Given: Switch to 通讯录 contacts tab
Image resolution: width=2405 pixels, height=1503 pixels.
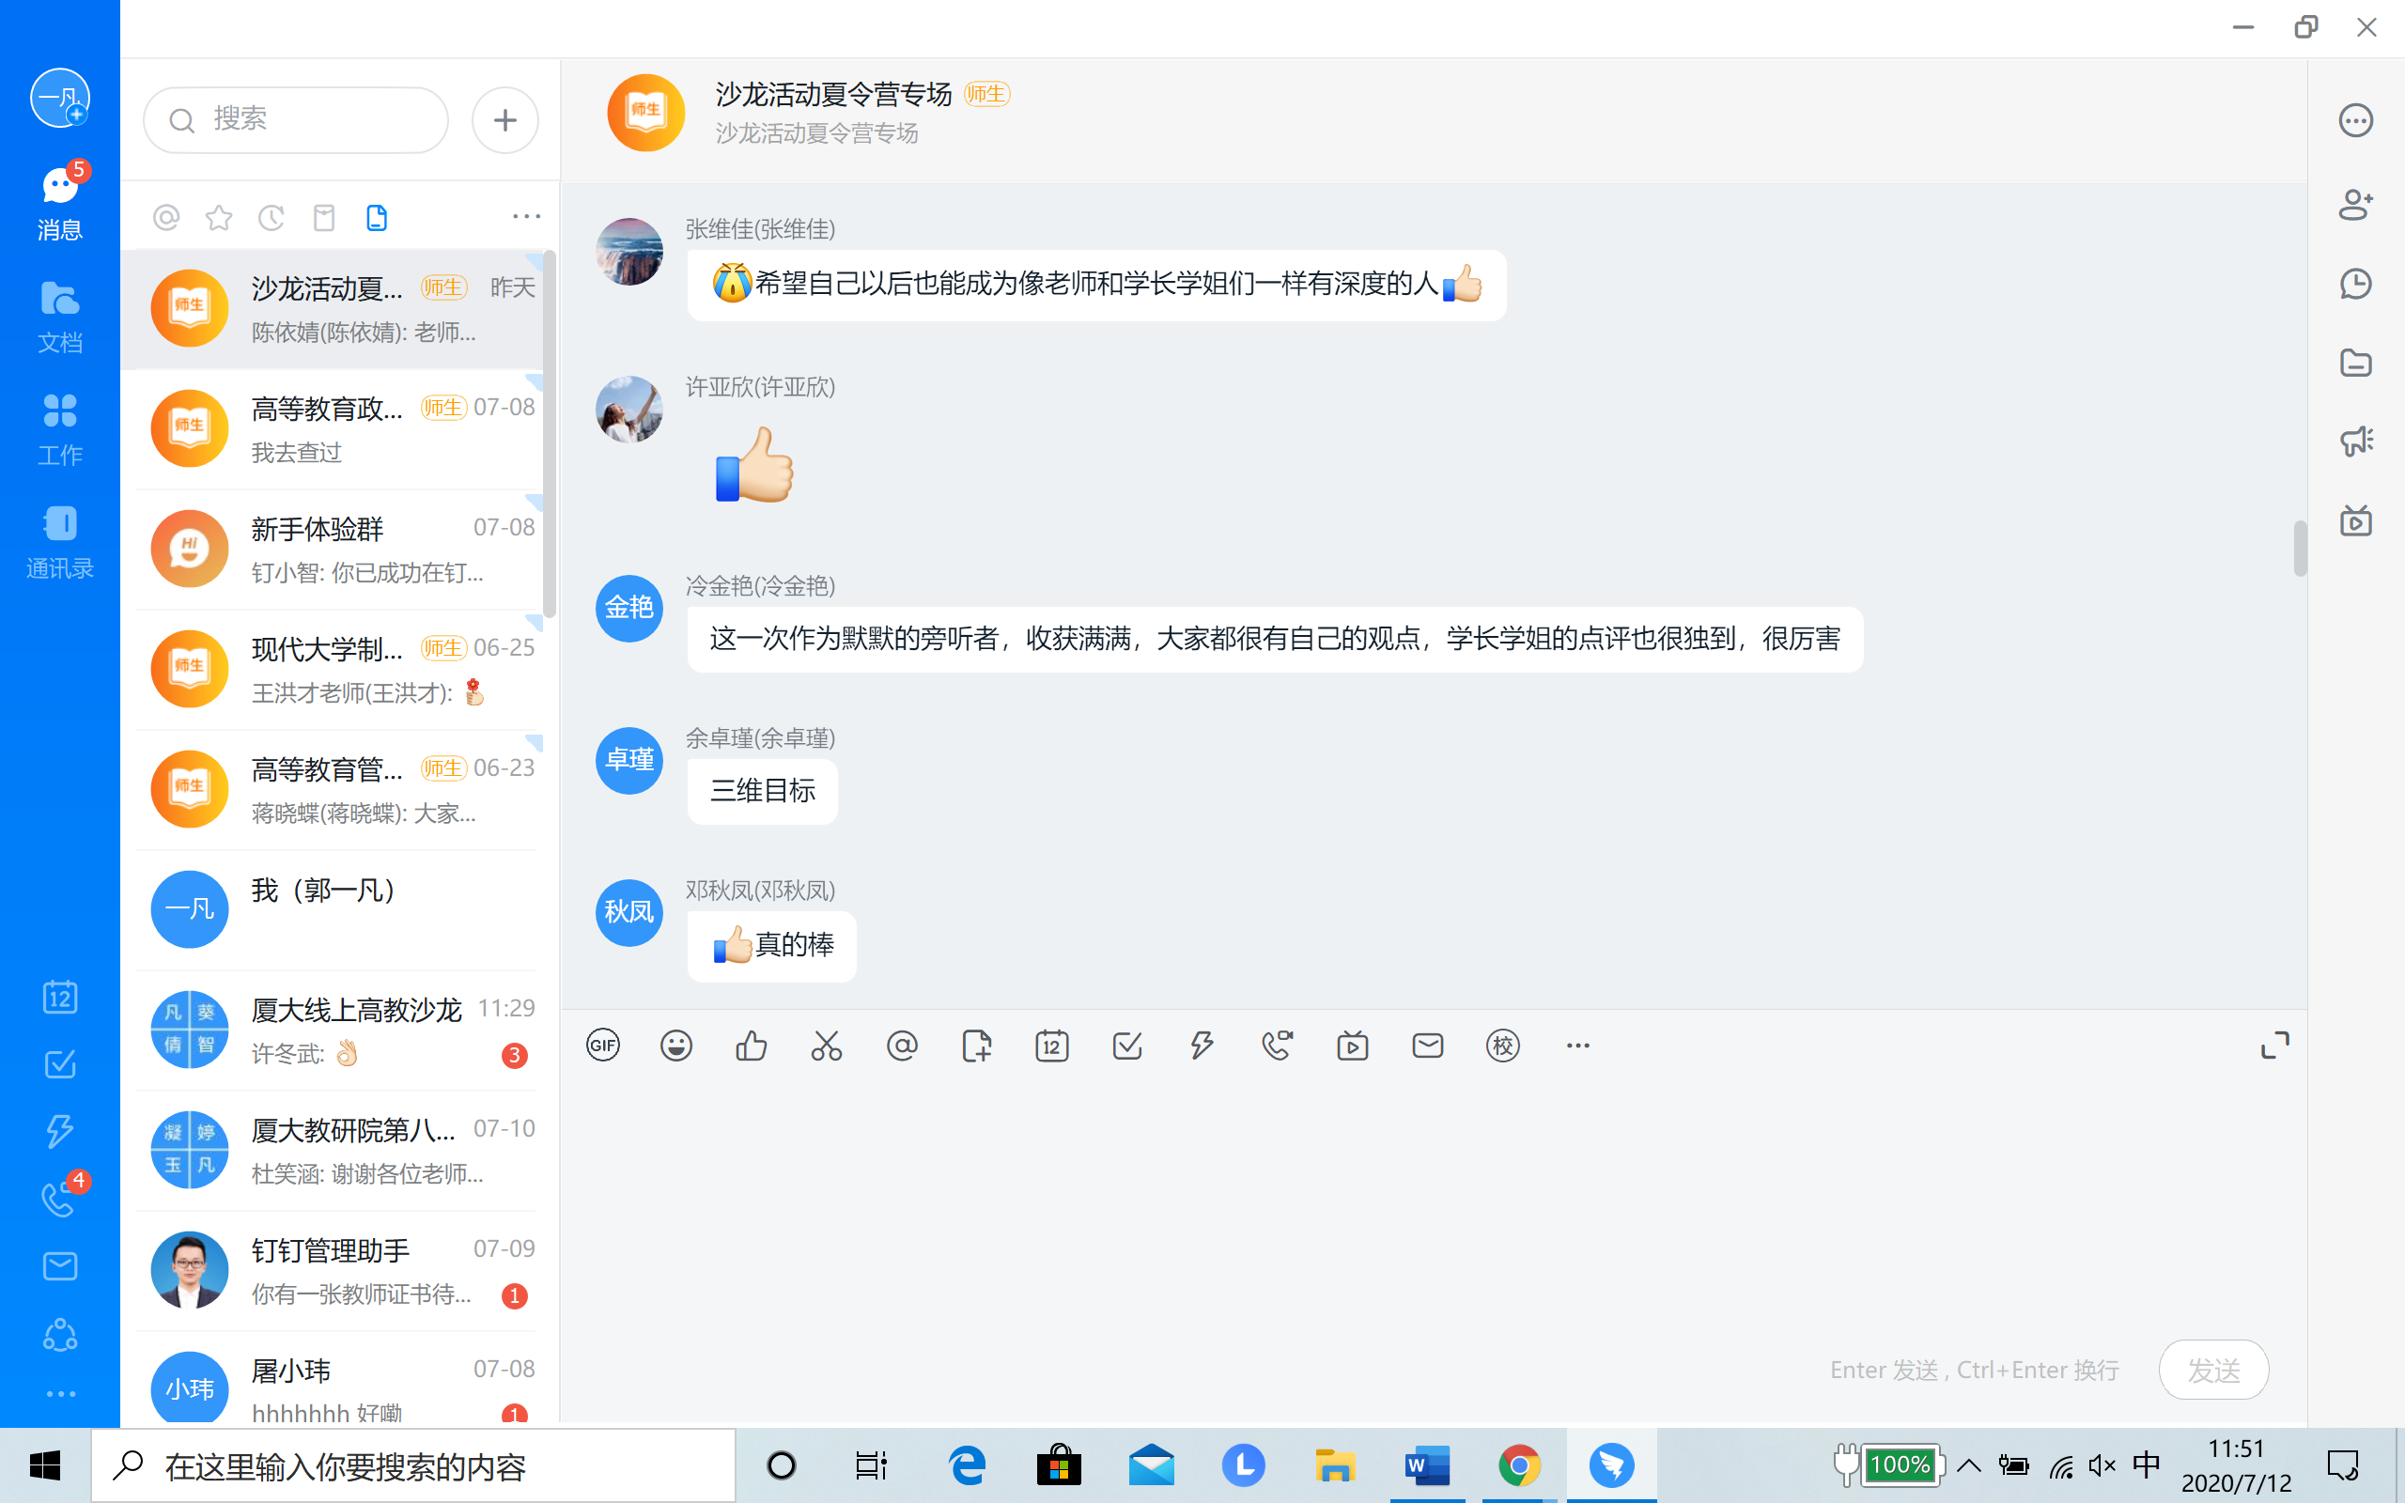Looking at the screenshot, I should tap(59, 542).
